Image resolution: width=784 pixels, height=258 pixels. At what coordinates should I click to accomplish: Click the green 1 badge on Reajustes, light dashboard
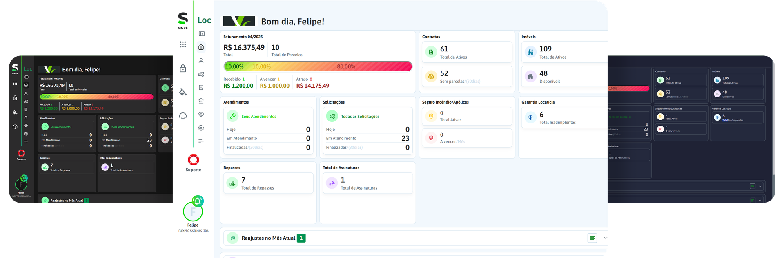tap(301, 238)
